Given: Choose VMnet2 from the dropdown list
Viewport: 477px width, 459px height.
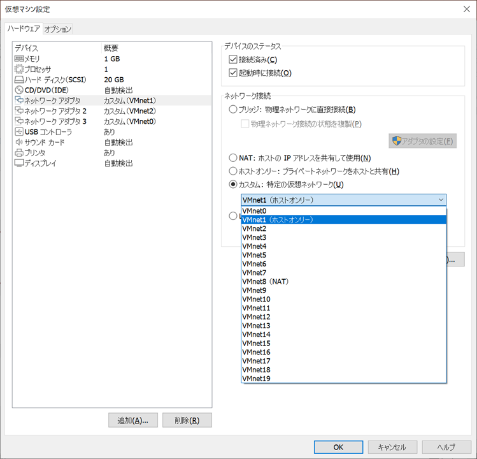Looking at the screenshot, I should (x=344, y=228).
